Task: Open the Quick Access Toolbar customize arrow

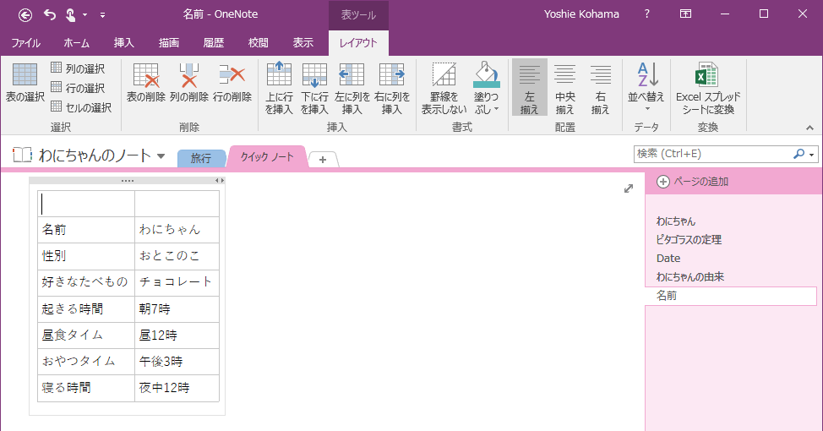Action: 102,15
